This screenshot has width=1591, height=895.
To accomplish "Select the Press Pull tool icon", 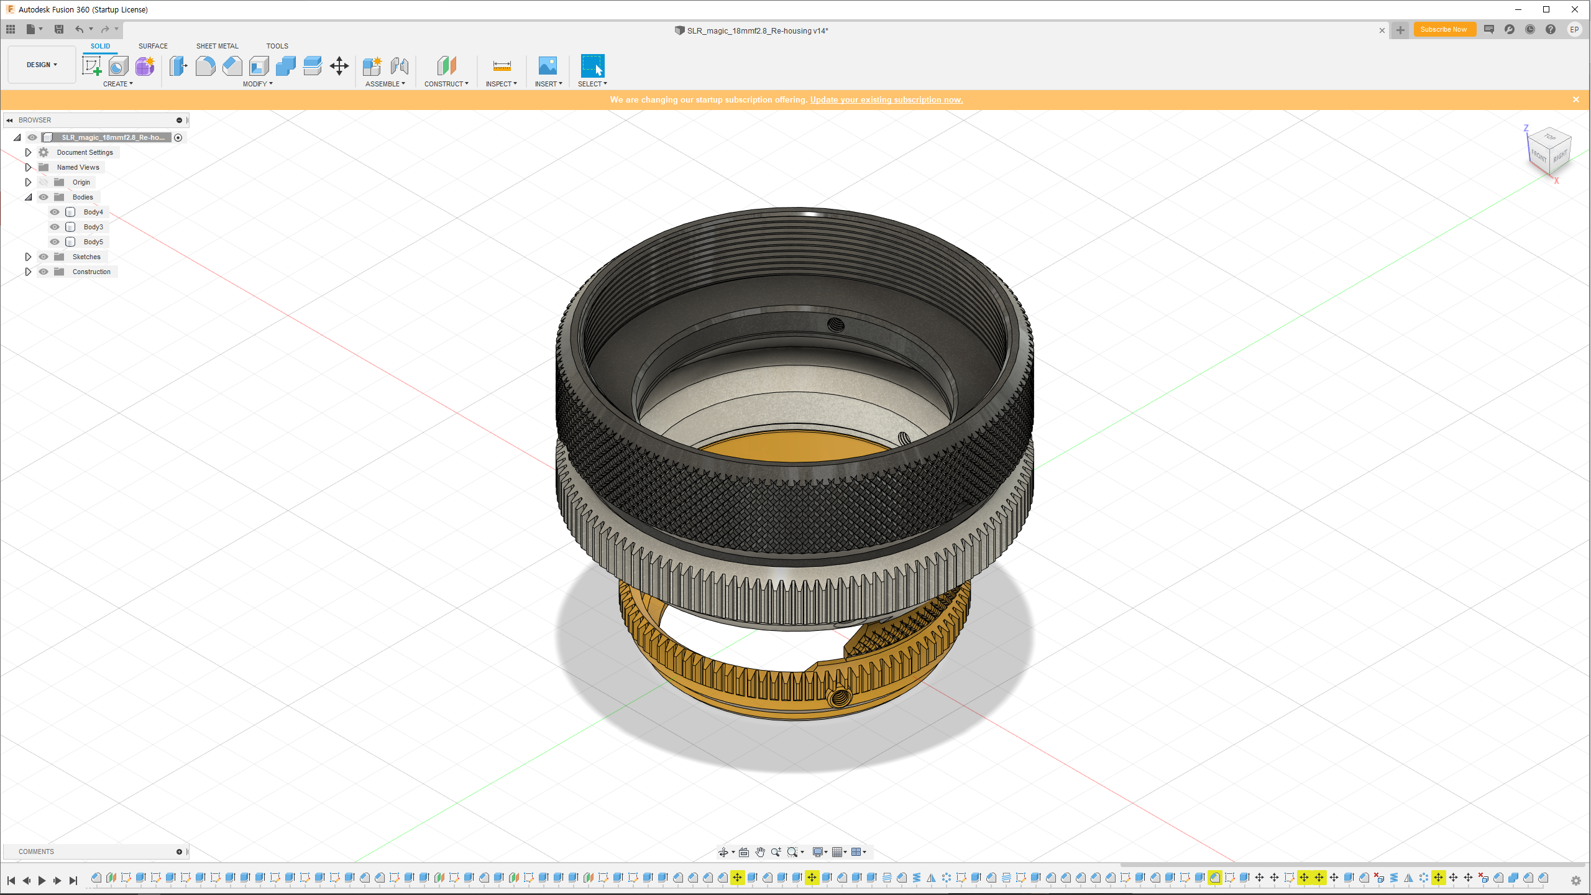I will point(178,65).
